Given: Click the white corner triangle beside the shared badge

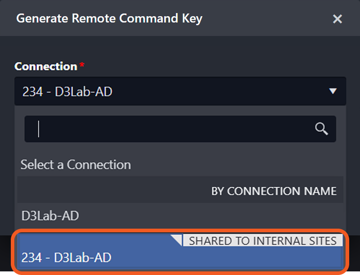Looking at the screenshot, I should coord(176,239).
